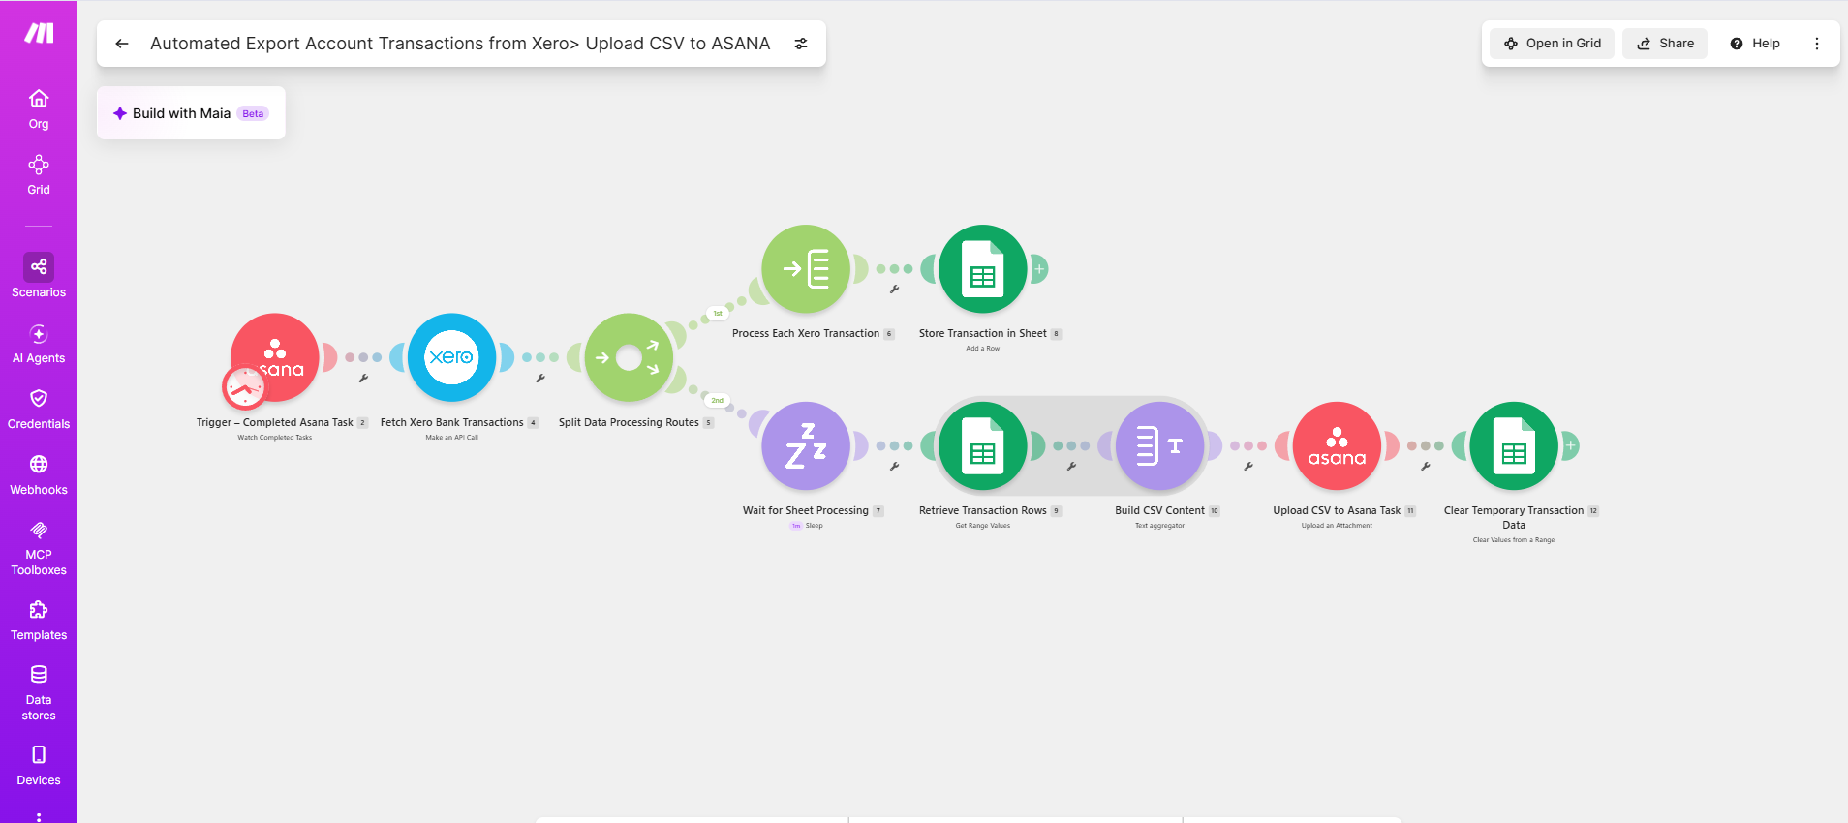Add module after Store Transaction in Sheet
Viewport: 1848px width, 823px height.
pyautogui.click(x=1039, y=269)
